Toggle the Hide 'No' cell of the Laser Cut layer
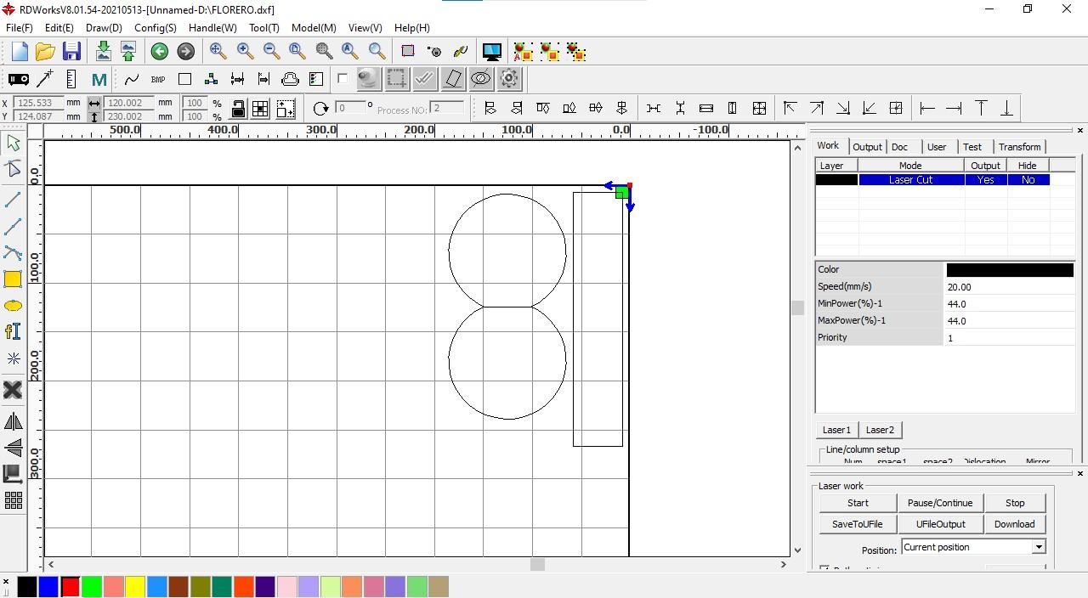Viewport: 1088px width, 598px height. point(1028,180)
